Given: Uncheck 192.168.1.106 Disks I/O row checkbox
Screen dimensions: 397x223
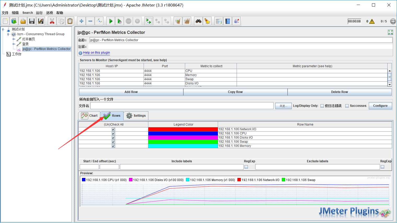Looking at the screenshot, I should tap(113, 138).
